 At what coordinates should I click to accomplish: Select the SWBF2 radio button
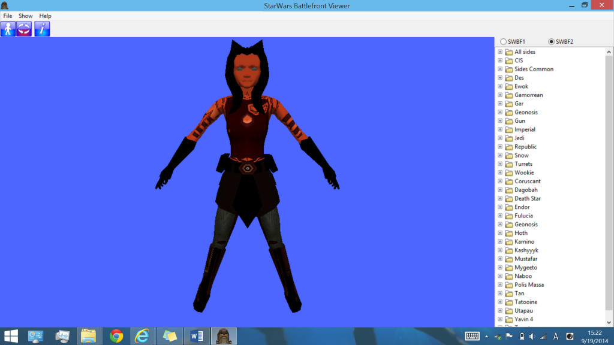point(552,41)
